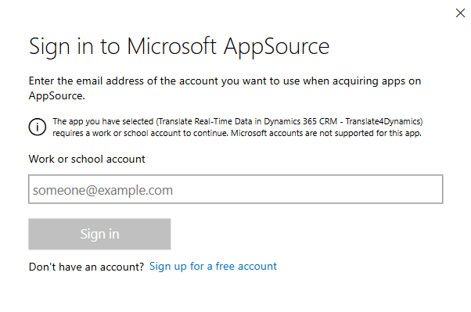Viewport: 471px width, 312px height.
Task: Click the Don't have an account? text
Action: pyautogui.click(x=87, y=267)
